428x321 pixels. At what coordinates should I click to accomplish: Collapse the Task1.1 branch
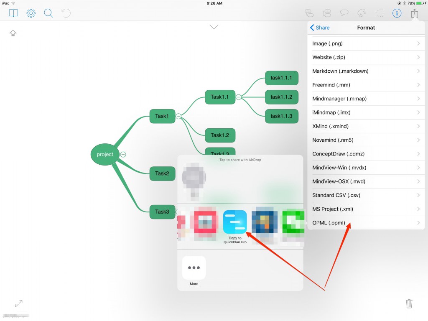tap(238, 97)
